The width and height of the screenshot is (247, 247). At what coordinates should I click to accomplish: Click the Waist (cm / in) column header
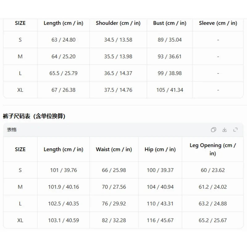click(x=114, y=149)
